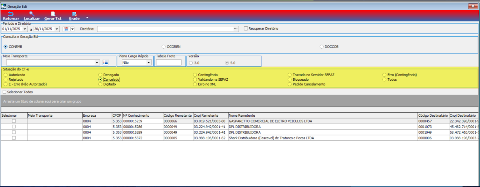
Task: Open the Grade toolbar icon
Action: coord(74,14)
